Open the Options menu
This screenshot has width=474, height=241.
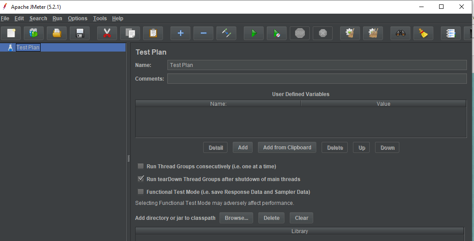coord(77,19)
